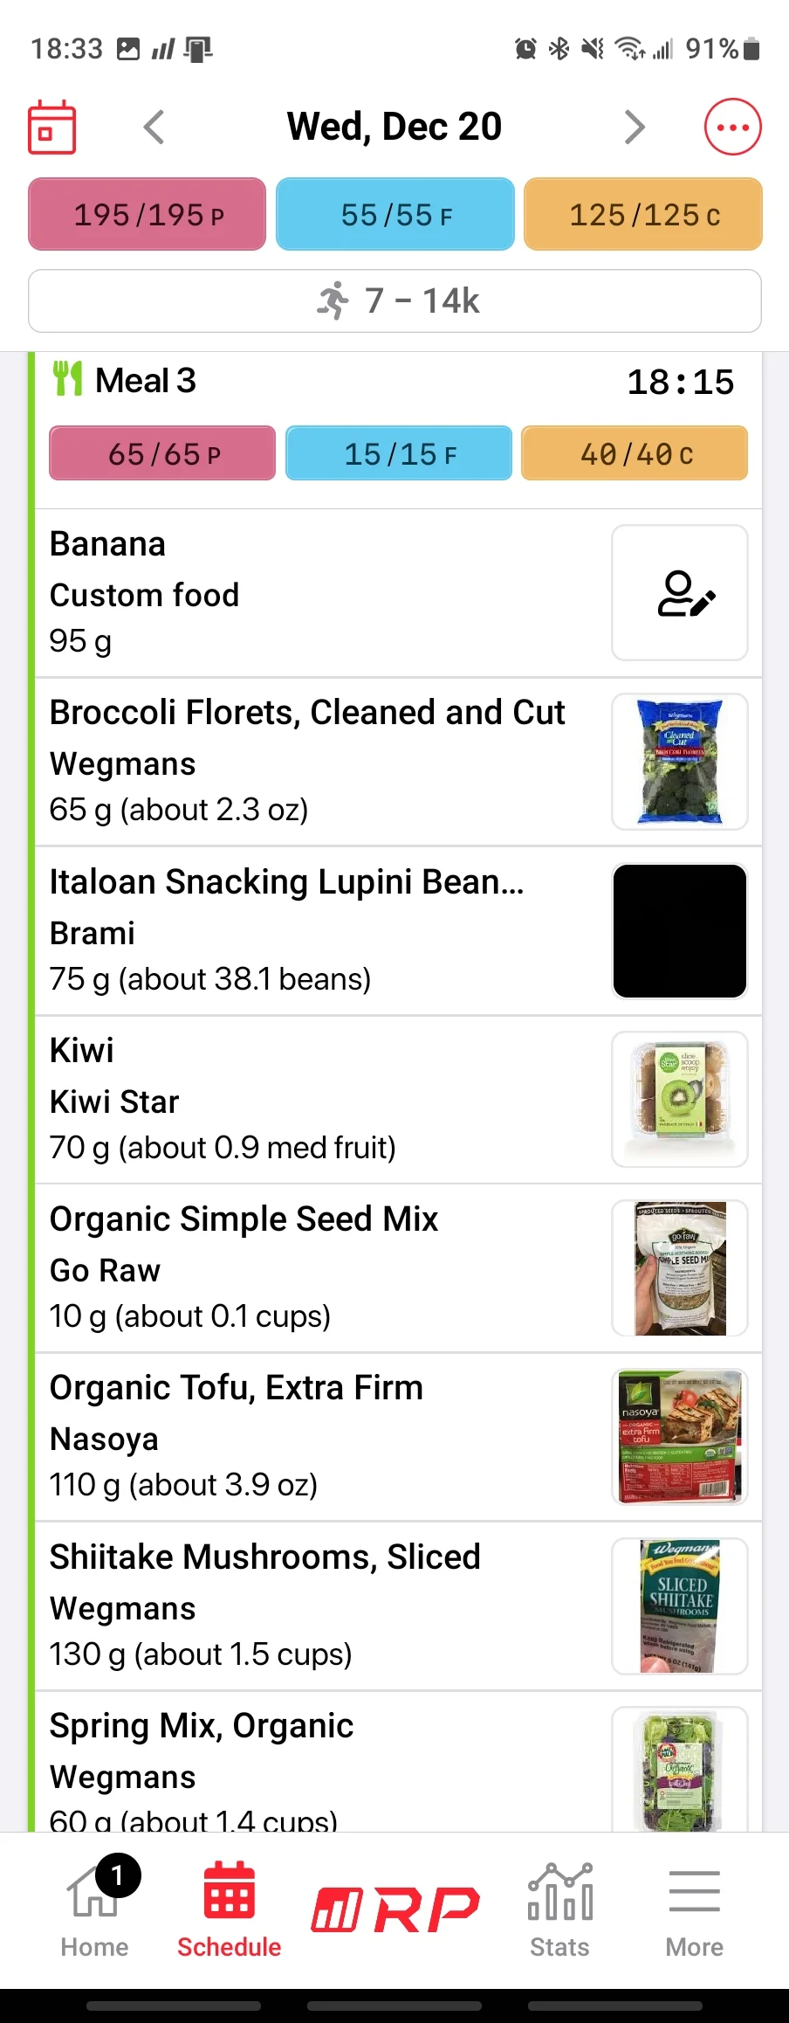
Task: Tap the daily 55/55 fat bar
Action: point(395,214)
